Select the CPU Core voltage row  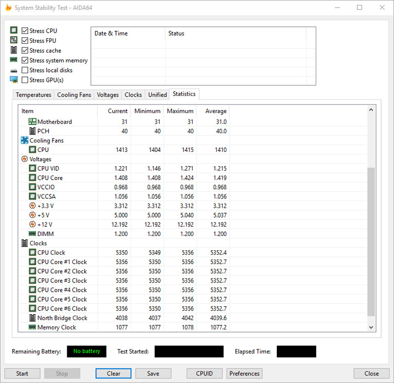coord(193,178)
